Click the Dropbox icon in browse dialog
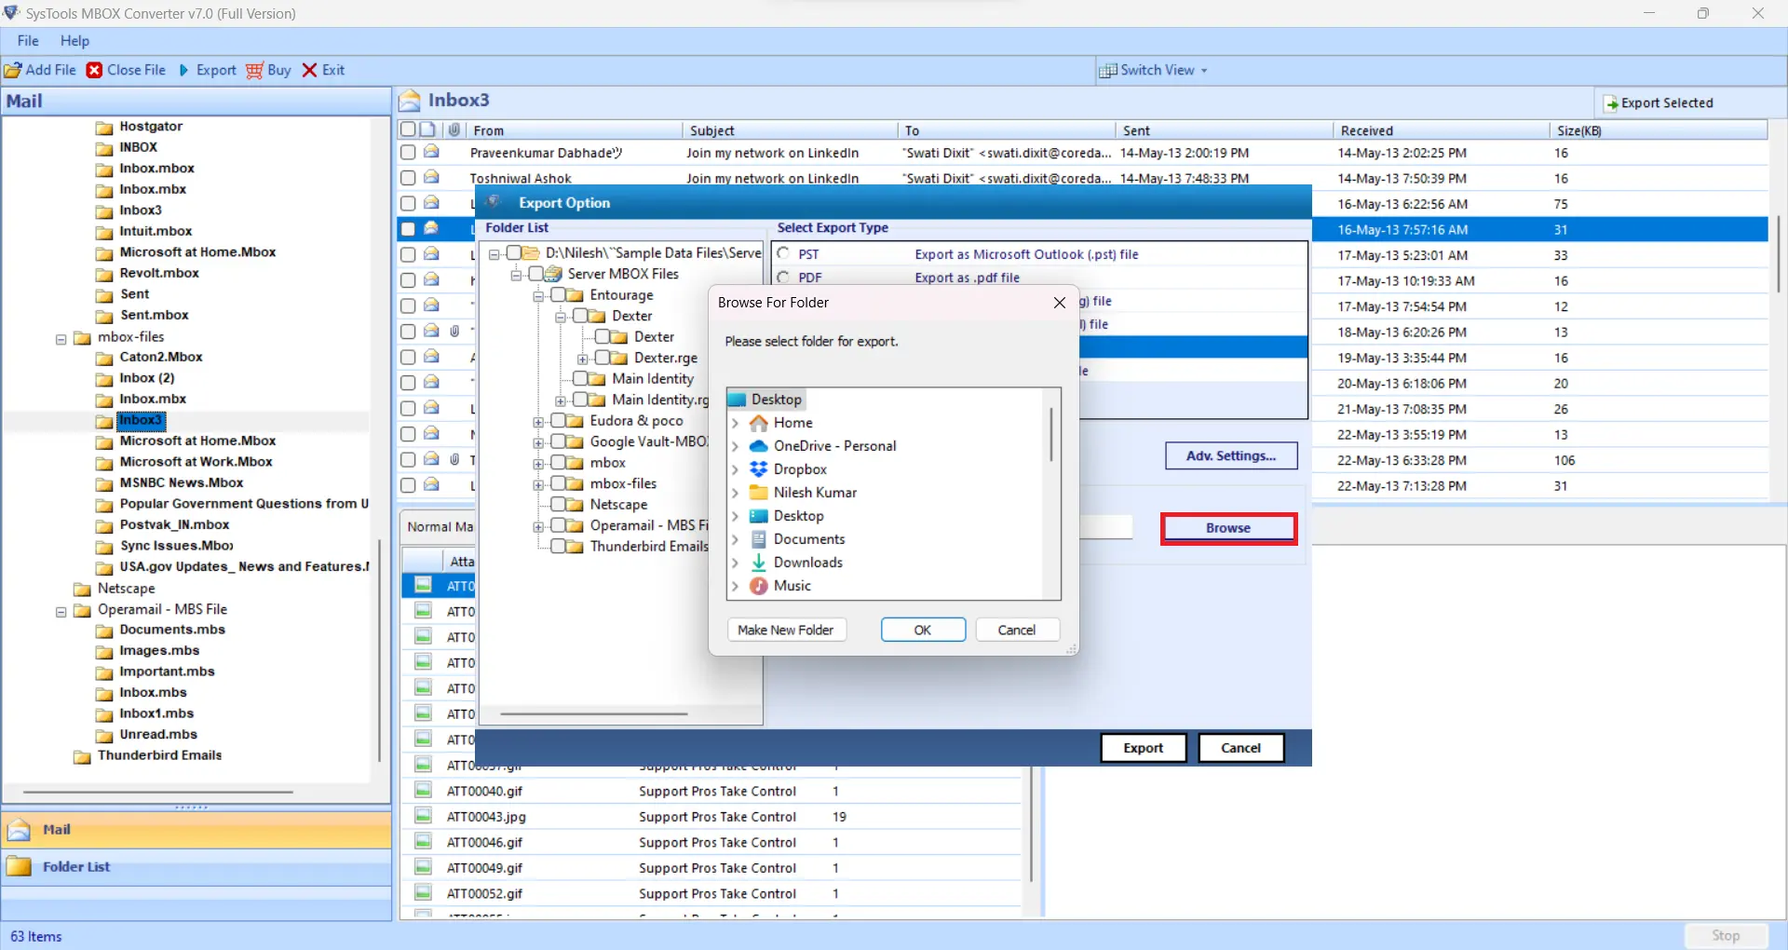This screenshot has height=950, width=1788. point(759,469)
